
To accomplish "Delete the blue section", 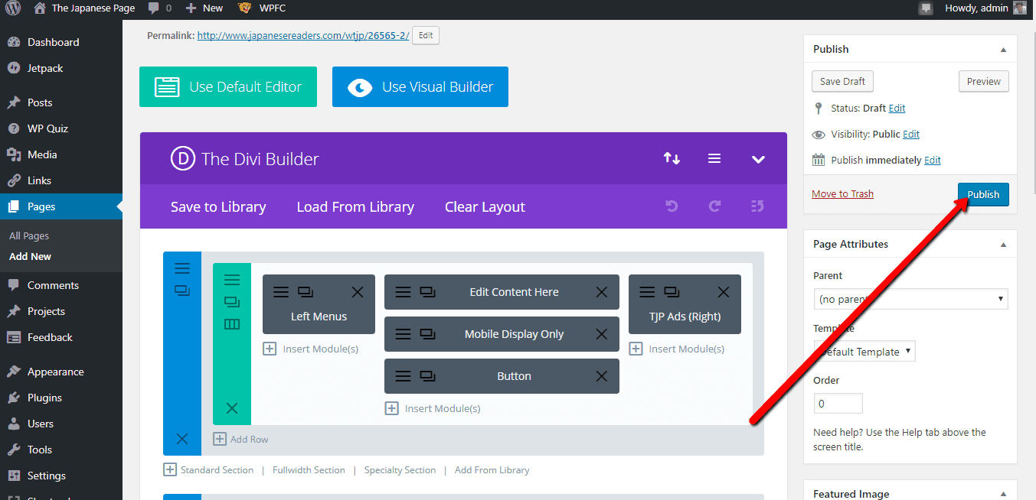I will tap(182, 439).
